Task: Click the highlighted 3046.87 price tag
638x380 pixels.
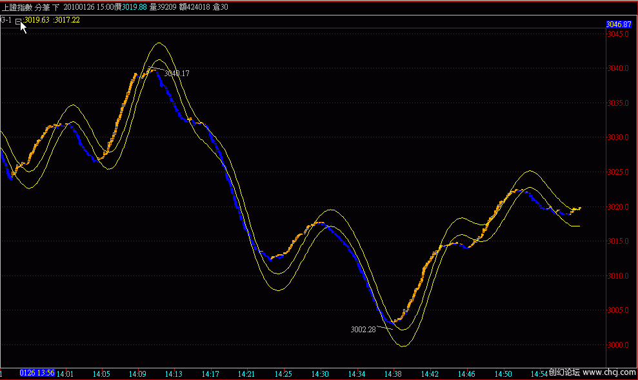Action: (x=619, y=24)
